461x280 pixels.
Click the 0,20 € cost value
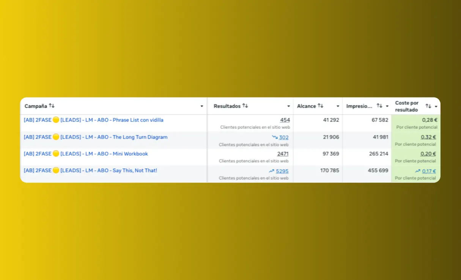[x=428, y=154]
